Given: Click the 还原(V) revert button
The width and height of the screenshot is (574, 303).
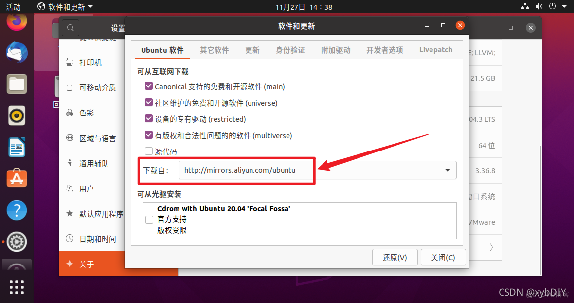Looking at the screenshot, I should click(395, 257).
